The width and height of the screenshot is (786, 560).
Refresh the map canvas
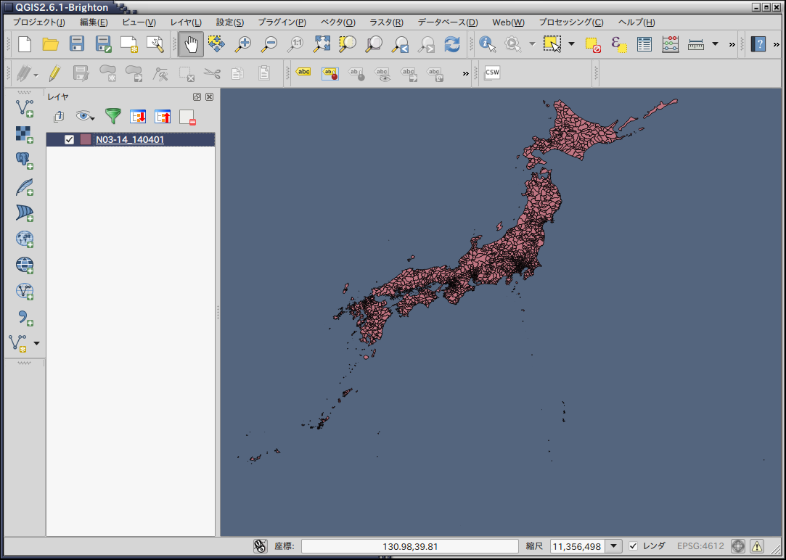pos(452,44)
